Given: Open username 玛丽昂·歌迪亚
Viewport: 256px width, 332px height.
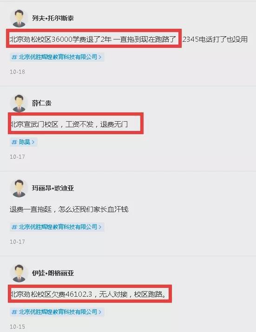Looking at the screenshot, I should [x=53, y=188].
